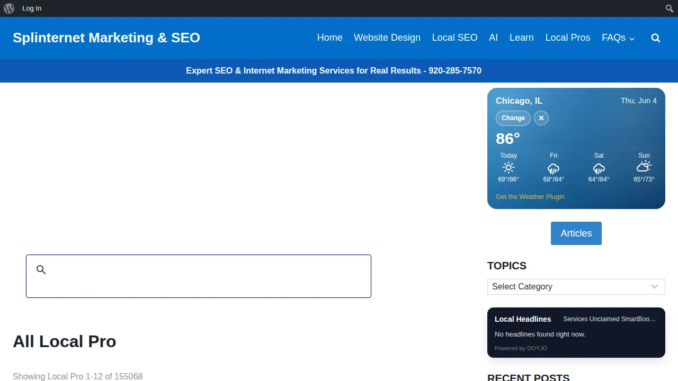Click the No headlines found message
The width and height of the screenshot is (678, 381).
point(540,334)
